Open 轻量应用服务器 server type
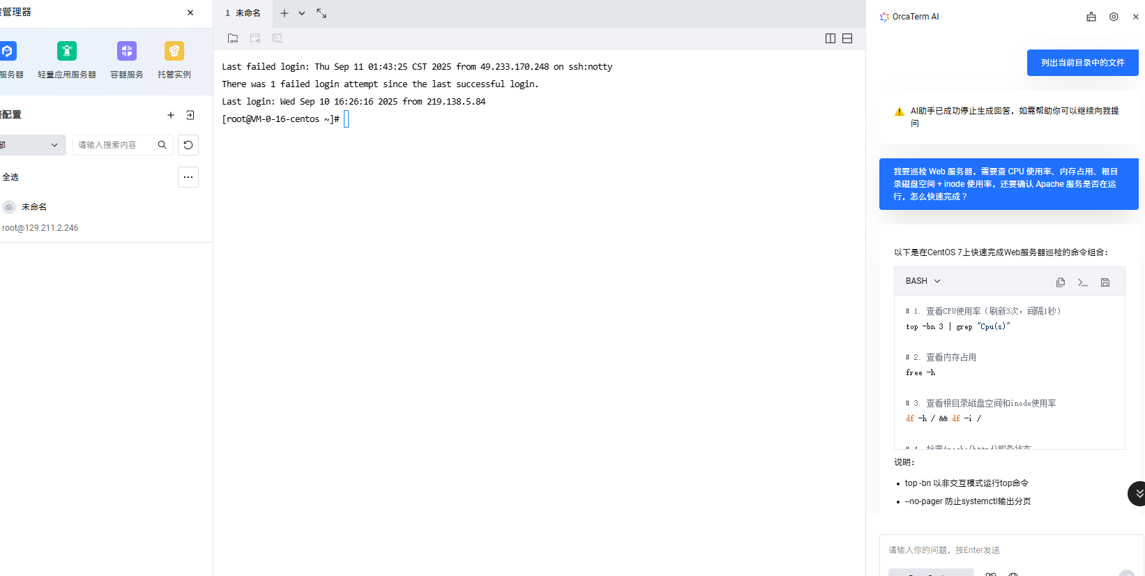 coord(67,60)
